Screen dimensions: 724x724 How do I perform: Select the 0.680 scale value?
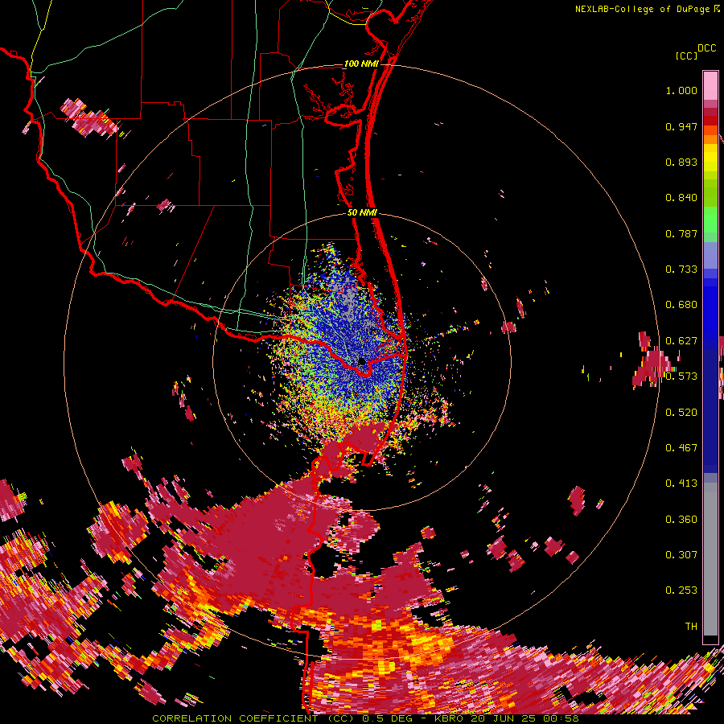tap(681, 305)
